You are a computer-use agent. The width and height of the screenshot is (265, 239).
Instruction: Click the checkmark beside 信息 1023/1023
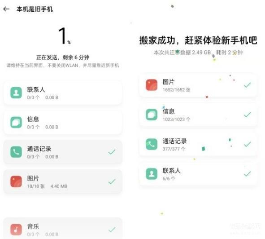[x=248, y=115]
